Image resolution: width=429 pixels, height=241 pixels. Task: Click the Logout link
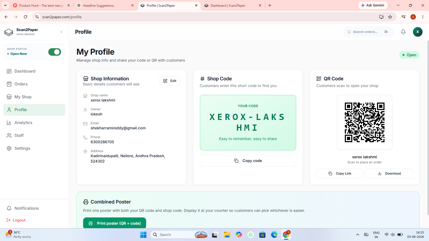click(x=16, y=220)
